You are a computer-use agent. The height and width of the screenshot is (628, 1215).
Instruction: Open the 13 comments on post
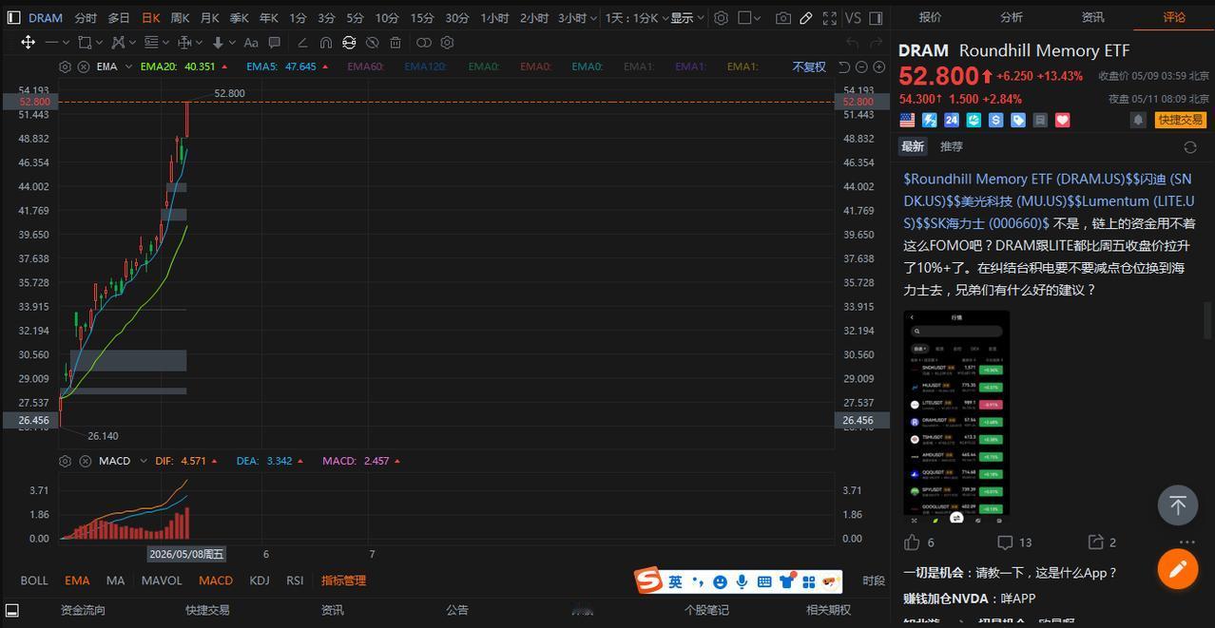[1005, 542]
